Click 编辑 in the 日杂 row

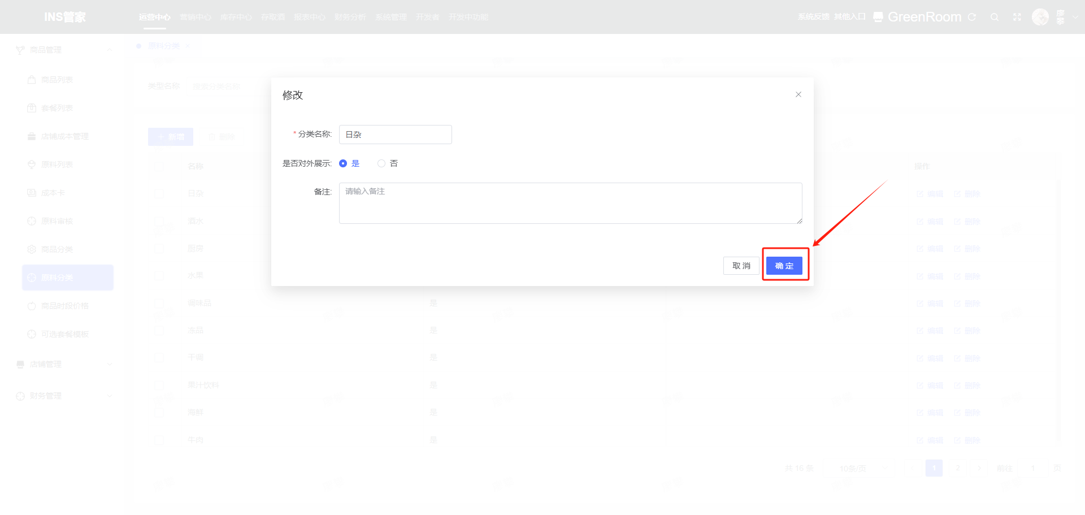pyautogui.click(x=930, y=194)
